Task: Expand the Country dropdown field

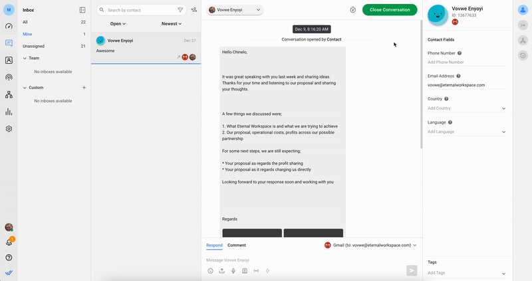Action: (x=503, y=108)
